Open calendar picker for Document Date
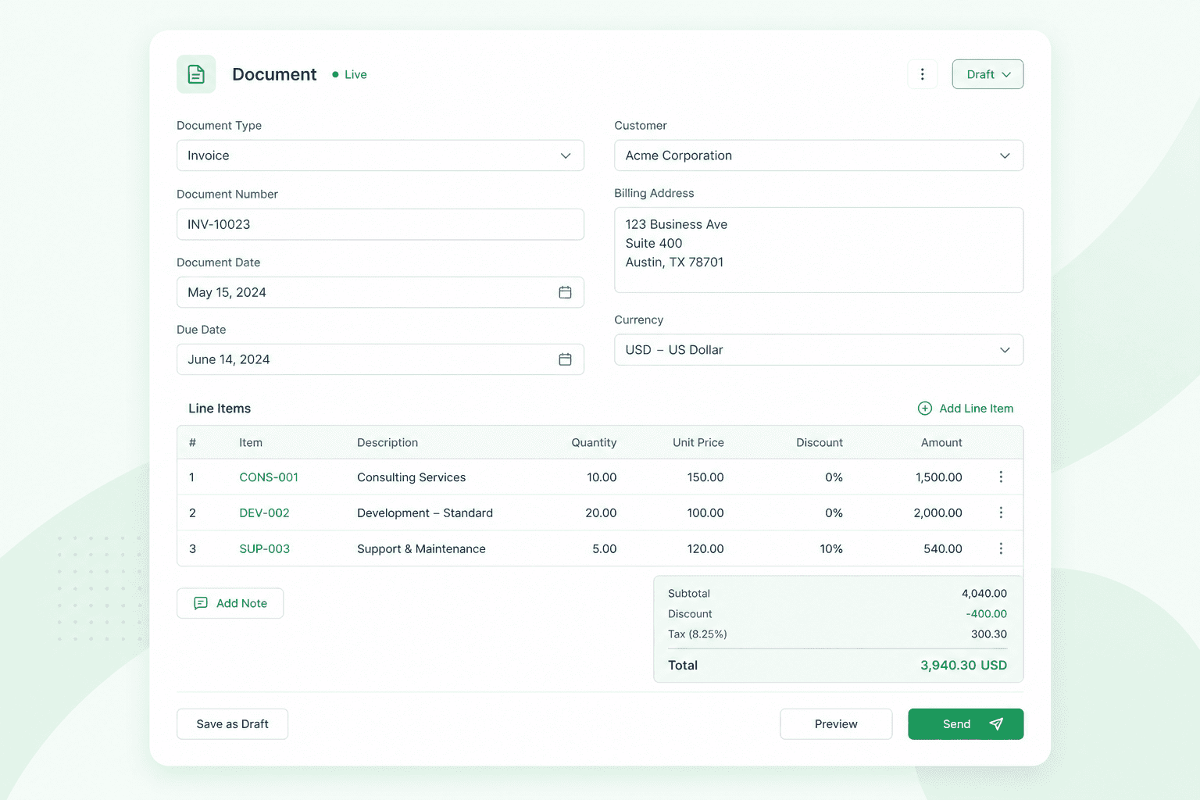Image resolution: width=1200 pixels, height=800 pixels. (x=565, y=292)
